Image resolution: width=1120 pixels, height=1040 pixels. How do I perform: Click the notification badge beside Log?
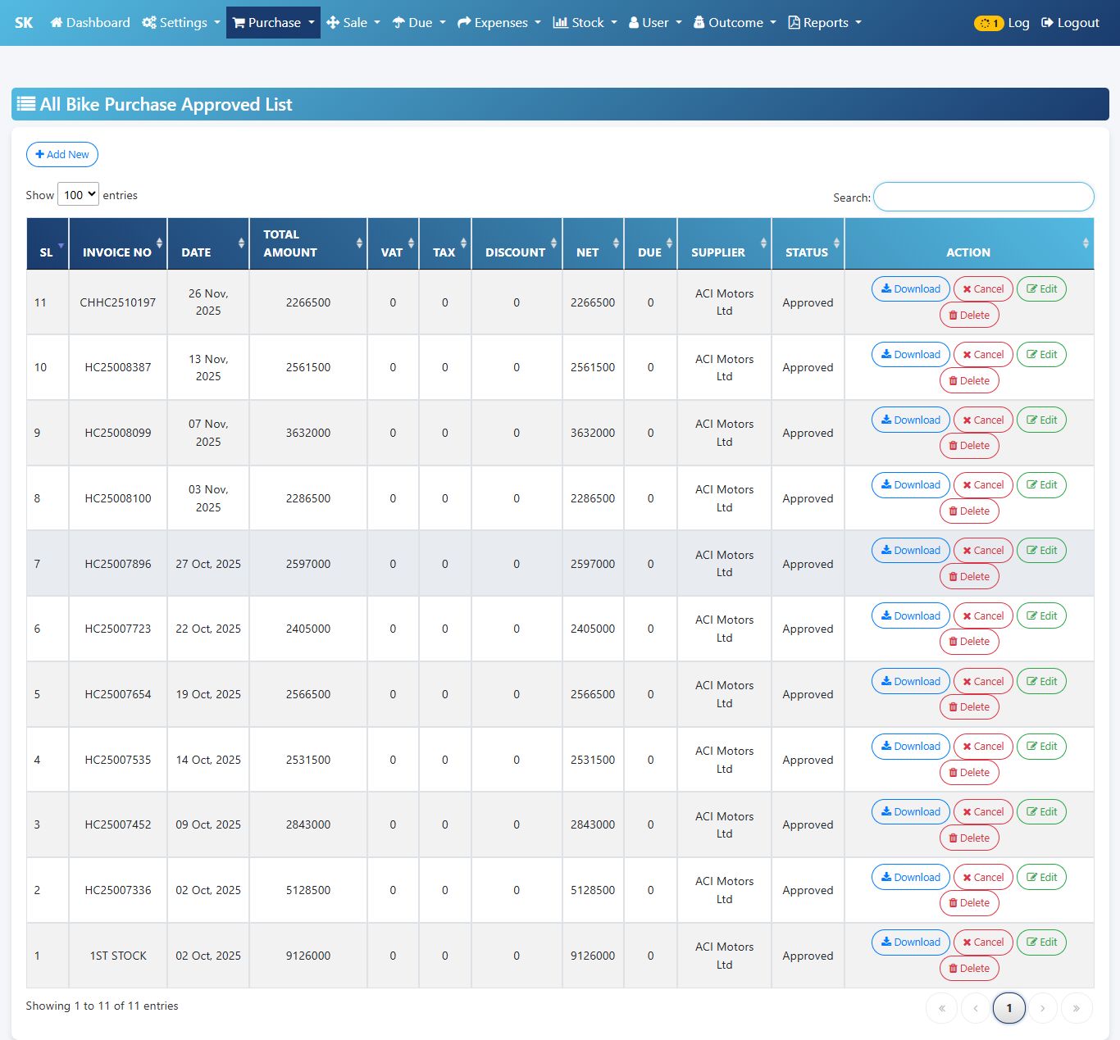[988, 23]
